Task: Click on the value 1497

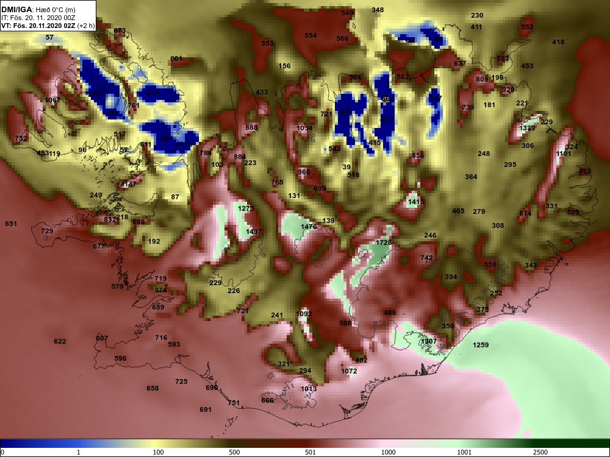Action: (x=254, y=232)
